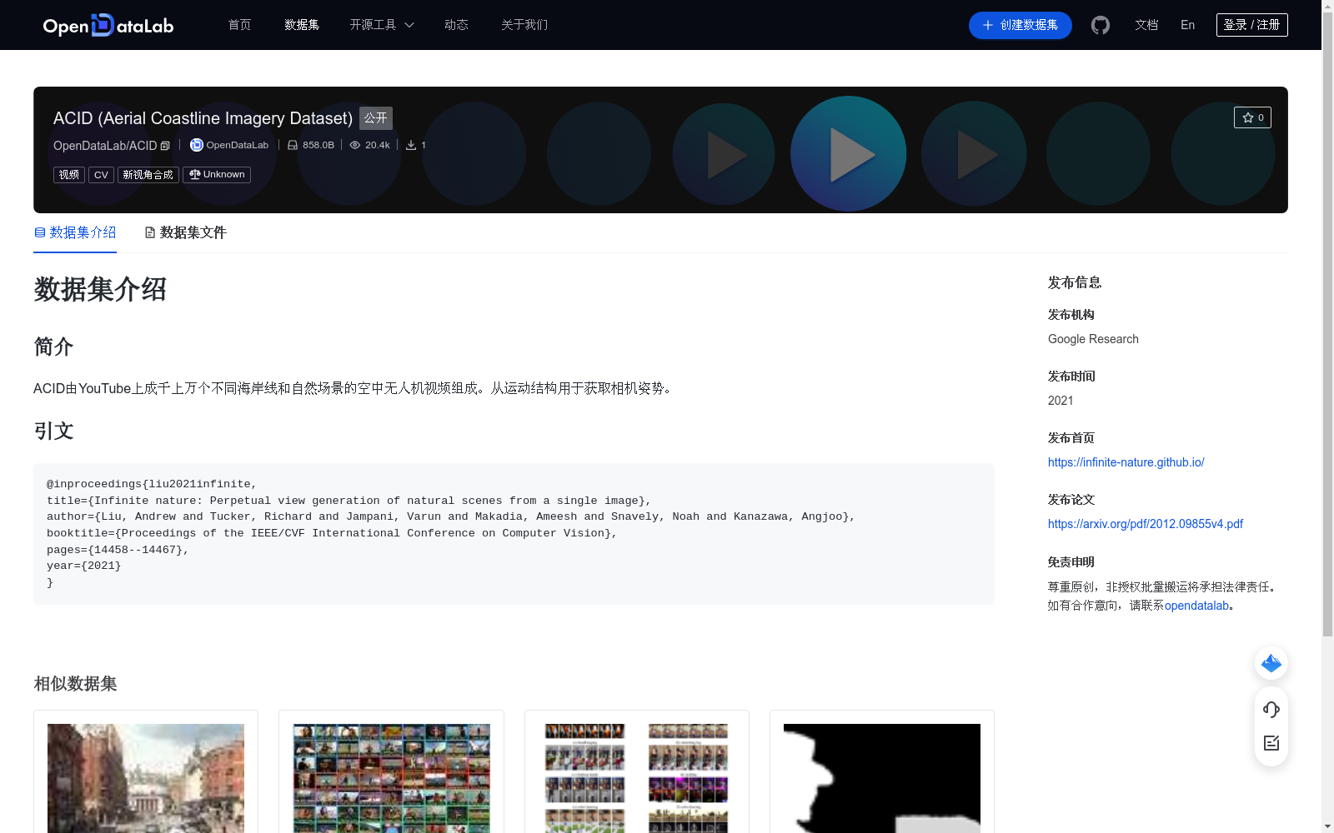Open the video frames rows dataset thumbnail
Screen dimensions: 1334x833
click(x=637, y=778)
